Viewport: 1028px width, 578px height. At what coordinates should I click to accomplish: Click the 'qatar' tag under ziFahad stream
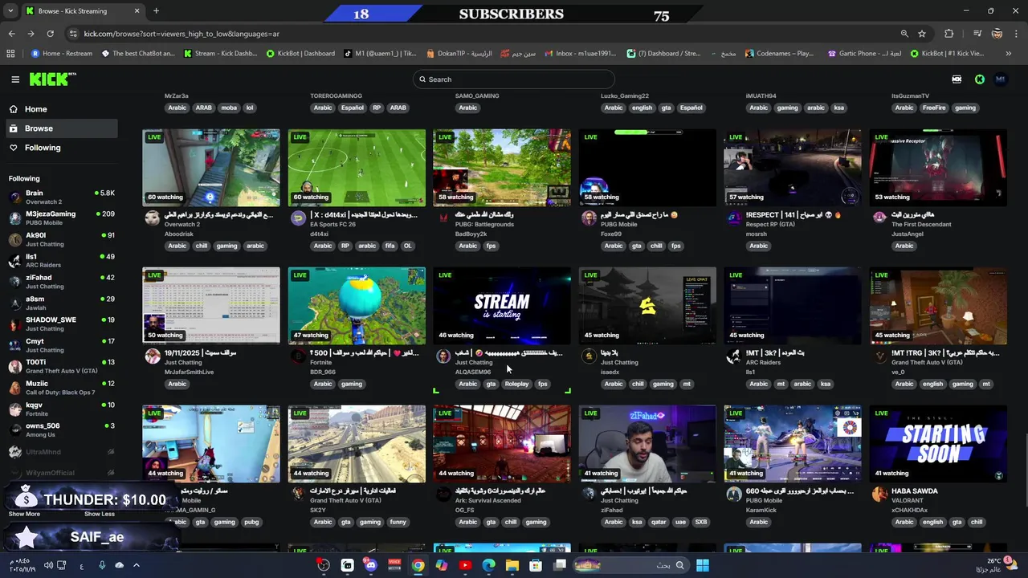659,522
